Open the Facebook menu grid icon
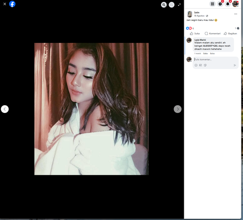This screenshot has width=243, height=220. click(x=212, y=4)
